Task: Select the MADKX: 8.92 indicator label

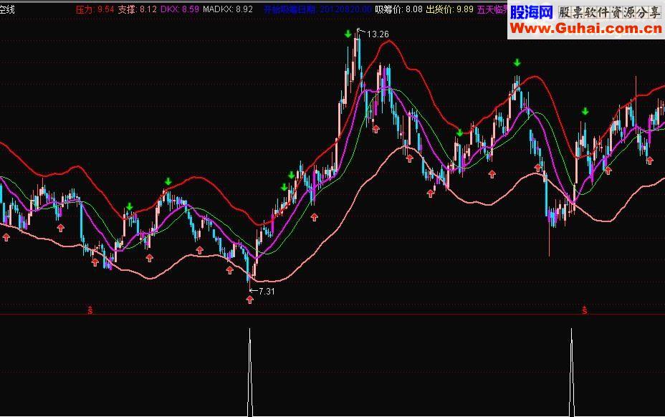Action: pyautogui.click(x=228, y=9)
